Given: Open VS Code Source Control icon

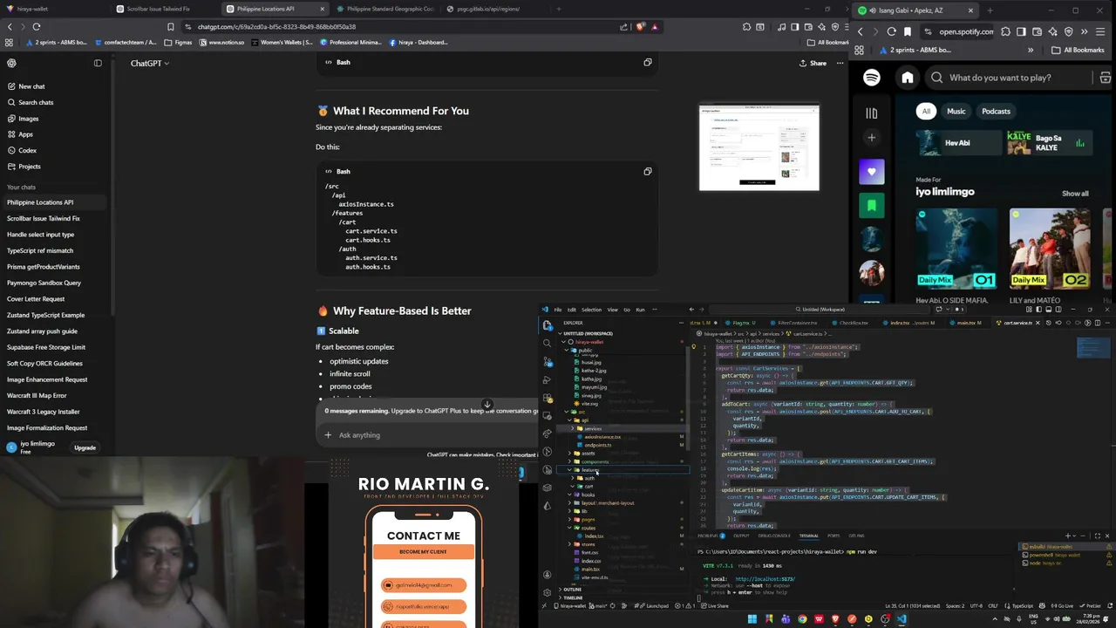Looking at the screenshot, I should pyautogui.click(x=548, y=361).
